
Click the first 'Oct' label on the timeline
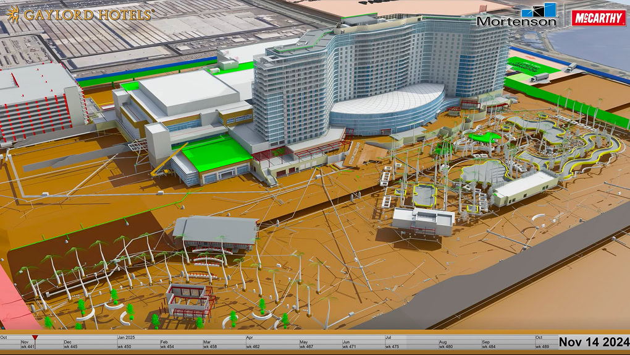point(4,338)
